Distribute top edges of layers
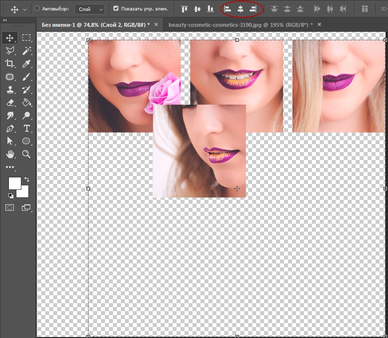Screen dimensions: 388x338 pyautogui.click(x=274, y=9)
